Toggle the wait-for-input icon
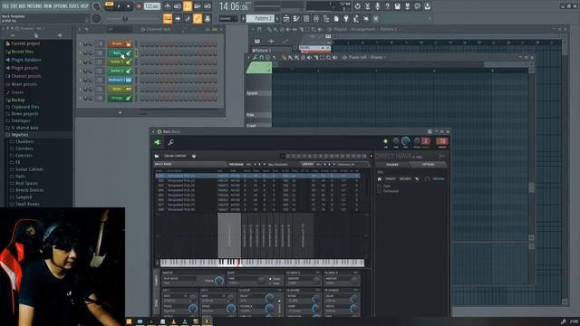This screenshot has height=326, width=580. pyautogui.click(x=178, y=6)
